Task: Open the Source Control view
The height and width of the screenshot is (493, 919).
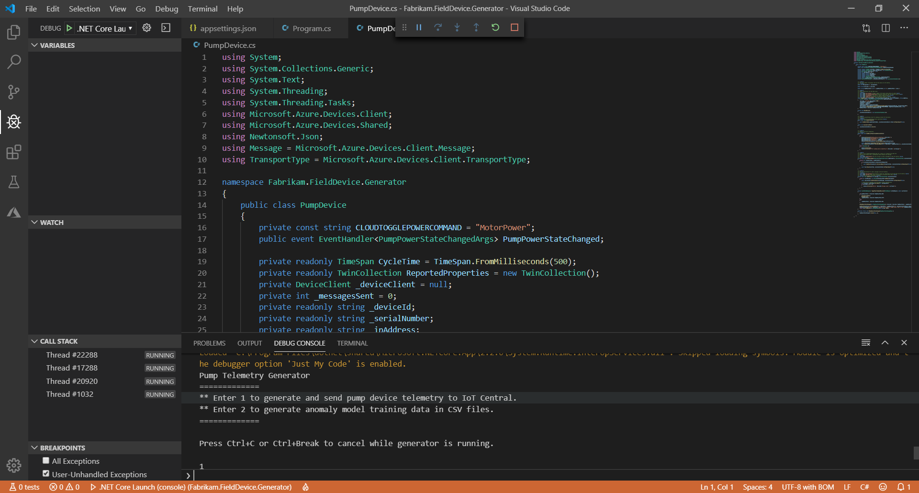Action: (14, 91)
